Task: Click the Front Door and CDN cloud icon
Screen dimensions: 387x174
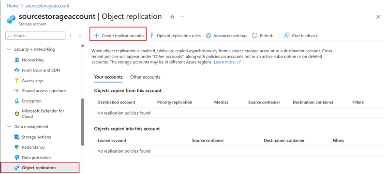Action: (17, 70)
